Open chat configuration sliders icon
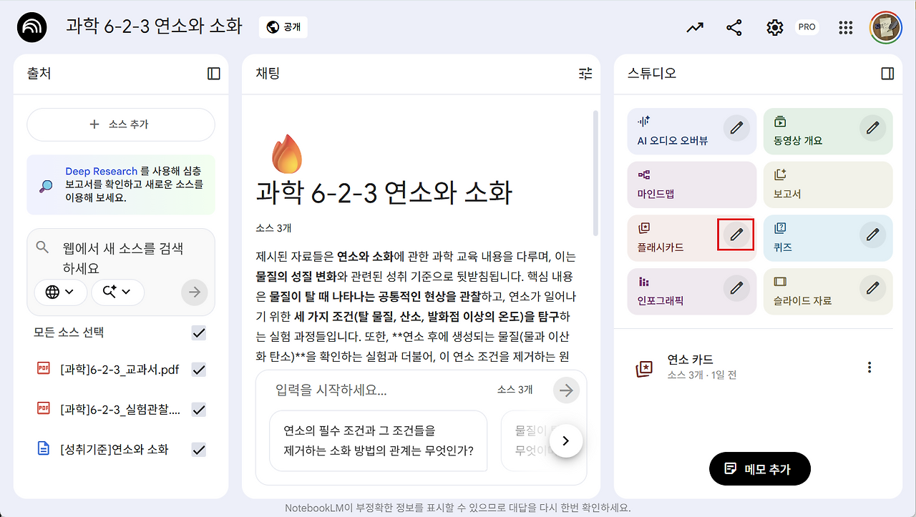This screenshot has height=517, width=916. [585, 73]
